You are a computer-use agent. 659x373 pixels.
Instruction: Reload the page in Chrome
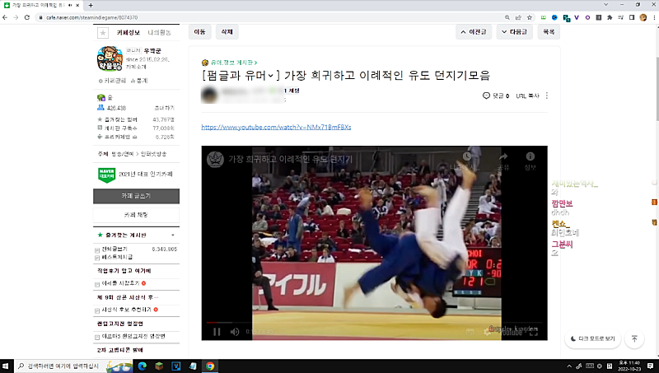(27, 17)
